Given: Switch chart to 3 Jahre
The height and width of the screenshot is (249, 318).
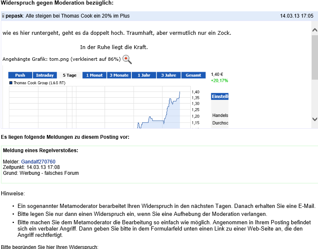Looking at the screenshot, I should pos(169,75).
